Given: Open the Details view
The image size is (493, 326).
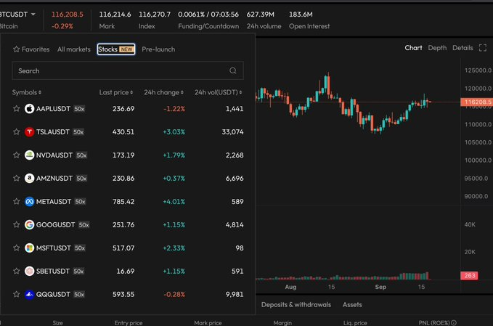Looking at the screenshot, I should click(463, 48).
